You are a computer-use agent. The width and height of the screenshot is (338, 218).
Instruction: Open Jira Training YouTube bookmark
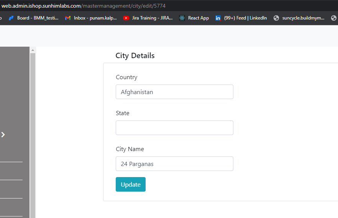point(148,18)
